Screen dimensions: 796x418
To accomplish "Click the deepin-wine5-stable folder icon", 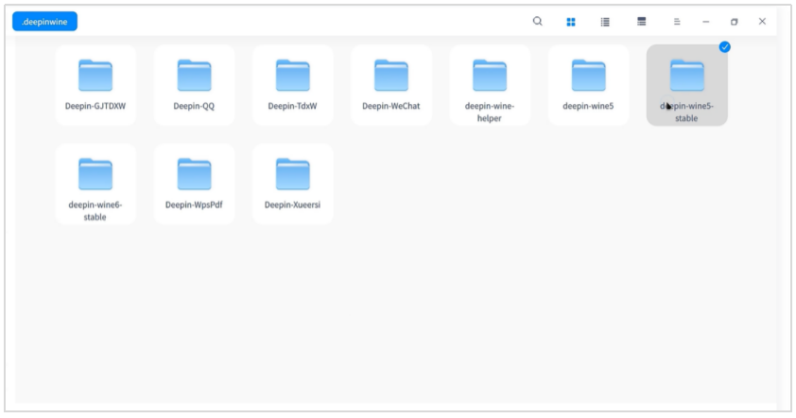I will 686,75.
